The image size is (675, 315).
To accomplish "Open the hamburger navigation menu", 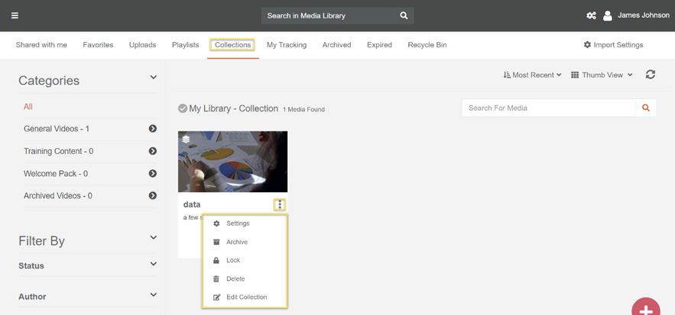I will (15, 15).
